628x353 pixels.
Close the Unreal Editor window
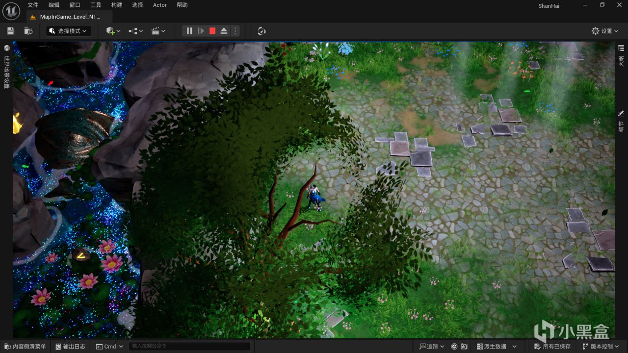619,5
